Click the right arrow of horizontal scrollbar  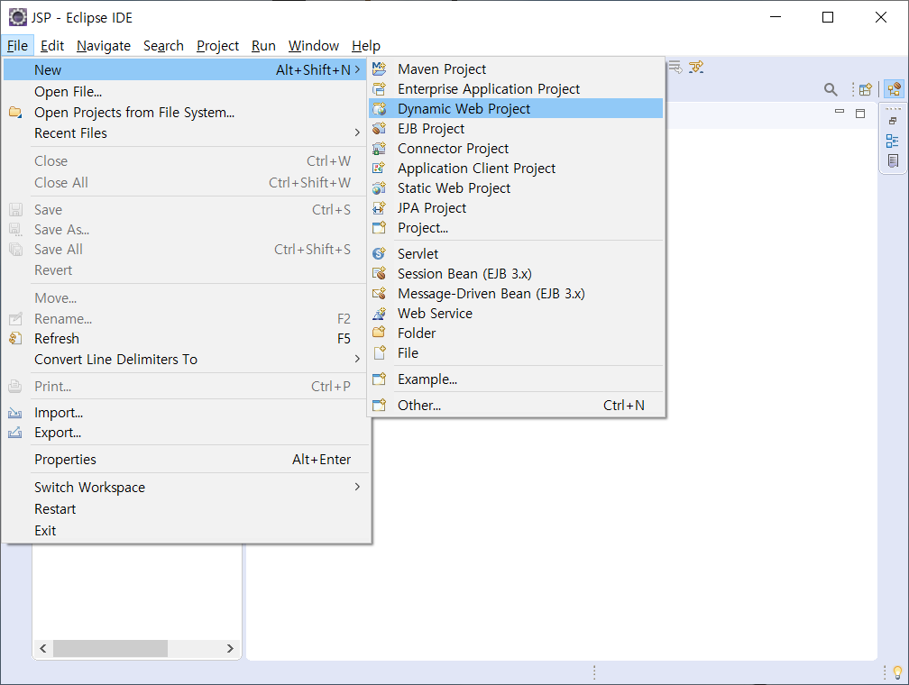[230, 648]
